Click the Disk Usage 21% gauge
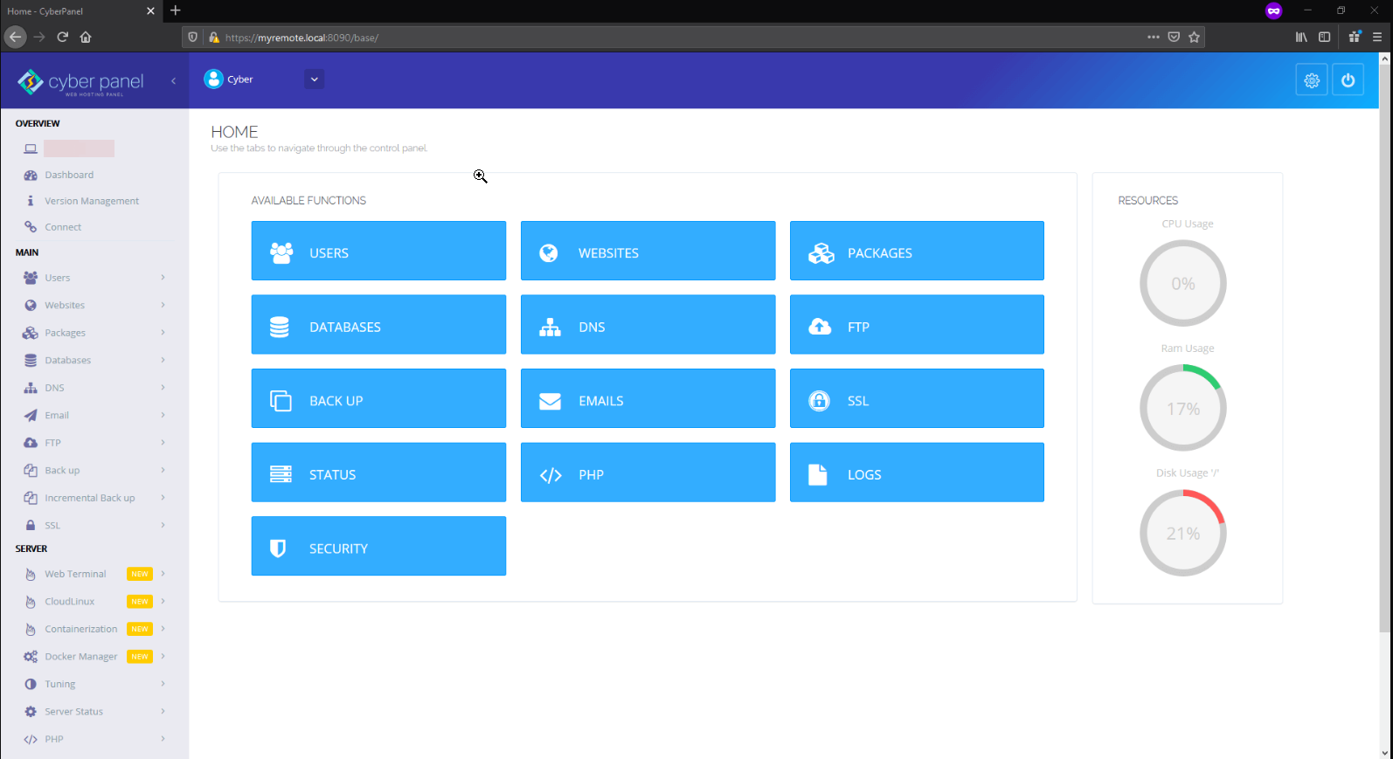The width and height of the screenshot is (1393, 759). 1183,533
